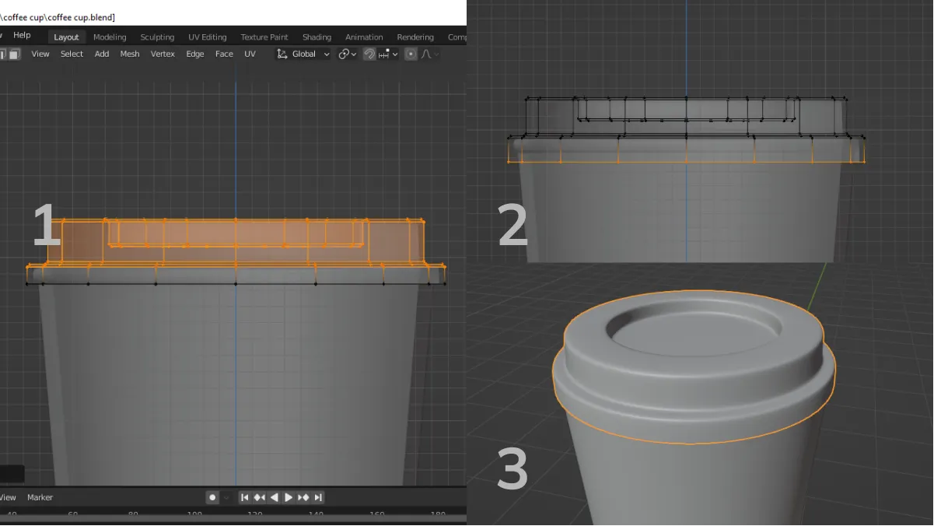The height and width of the screenshot is (526, 934).
Task: Switch to the Layout workspace tab
Action: coord(66,37)
